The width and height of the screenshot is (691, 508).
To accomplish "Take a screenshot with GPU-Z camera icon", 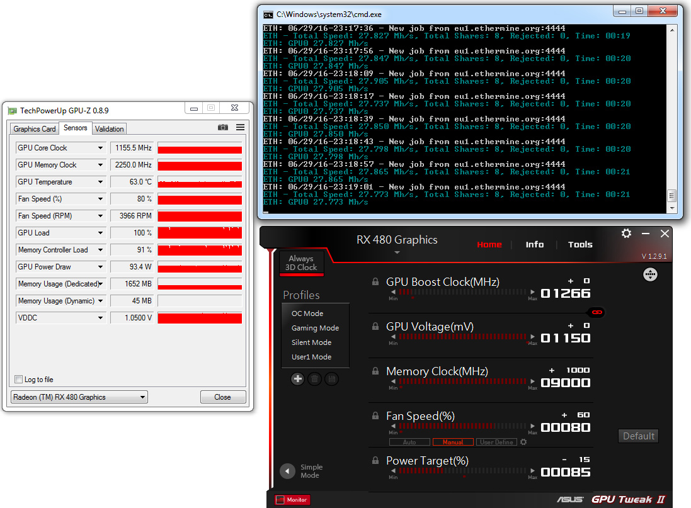I will pyautogui.click(x=223, y=127).
